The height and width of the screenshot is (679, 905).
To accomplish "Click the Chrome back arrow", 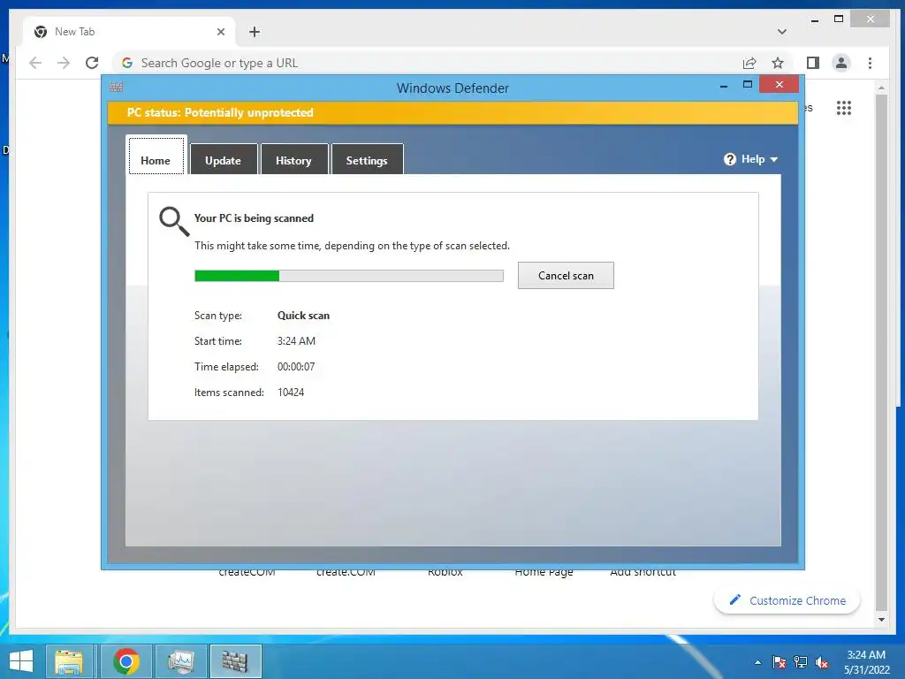I will (35, 63).
